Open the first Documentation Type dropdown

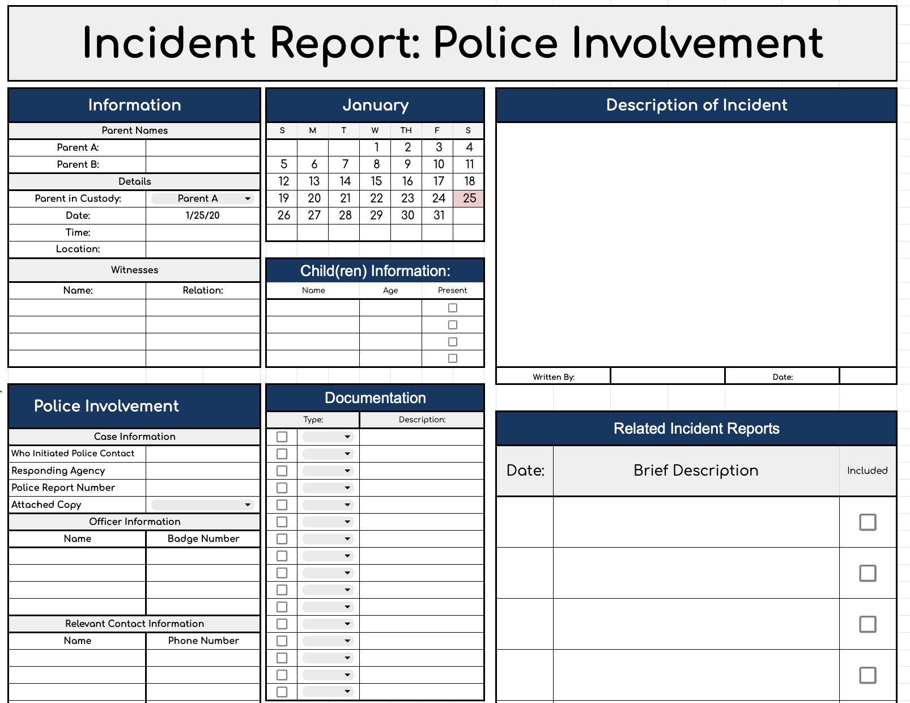click(x=328, y=437)
